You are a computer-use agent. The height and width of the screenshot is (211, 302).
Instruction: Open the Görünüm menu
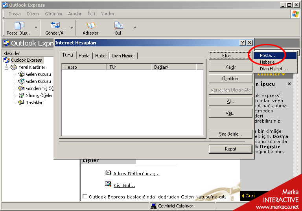[53, 14]
